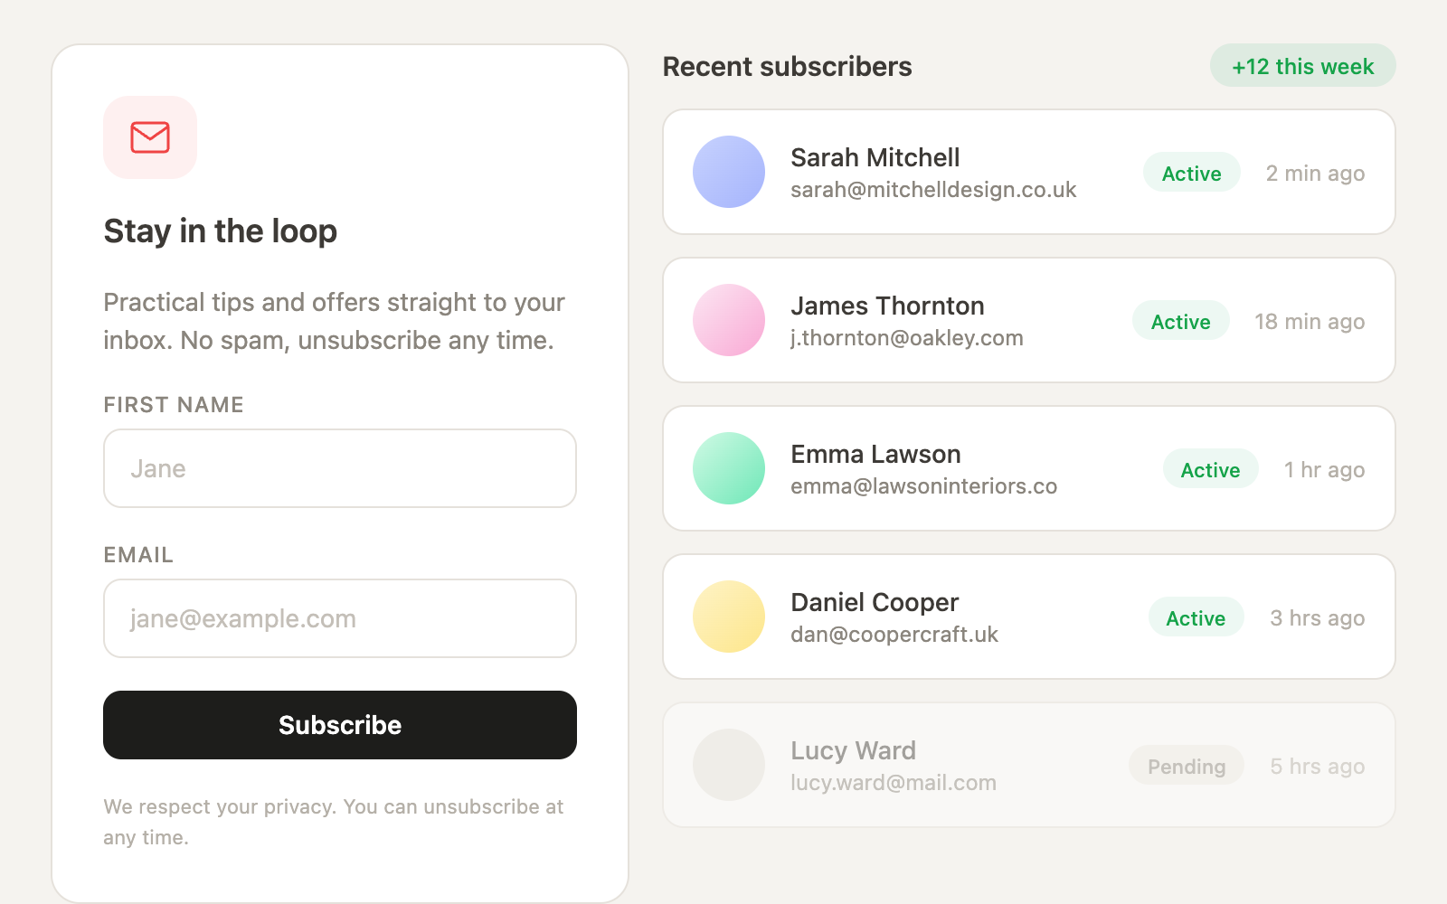Click Active badge in Emma Lawson row
Viewport: 1447px width, 904px height.
(x=1210, y=469)
